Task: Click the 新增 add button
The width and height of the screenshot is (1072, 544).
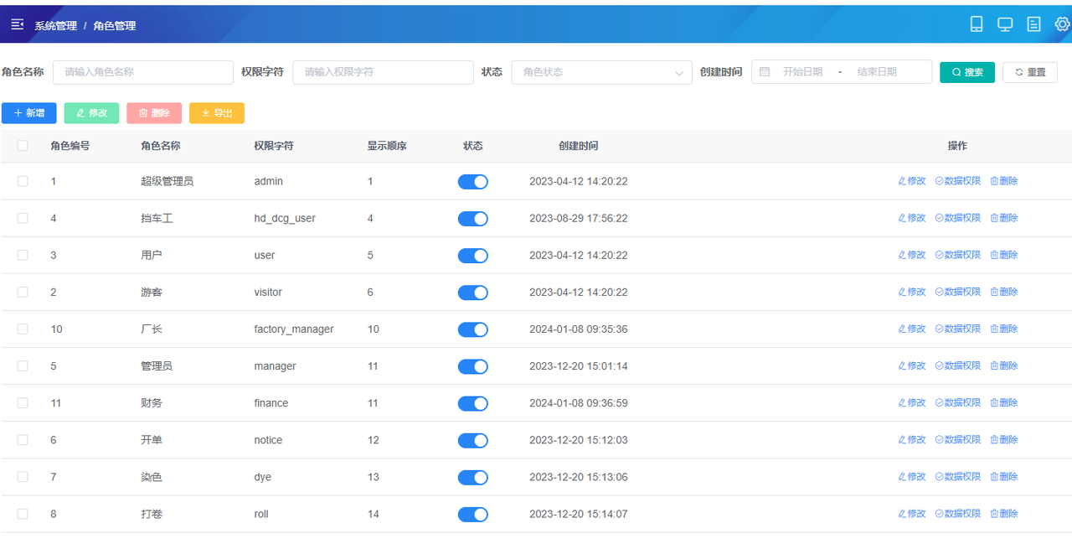Action: point(29,113)
